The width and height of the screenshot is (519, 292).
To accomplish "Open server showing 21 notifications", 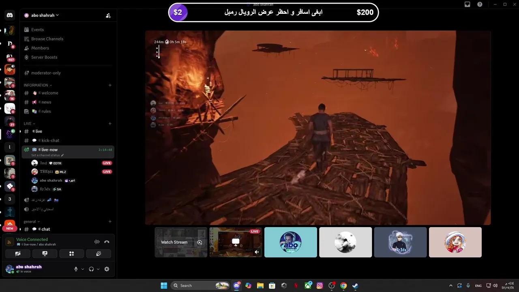I will [x=10, y=121].
